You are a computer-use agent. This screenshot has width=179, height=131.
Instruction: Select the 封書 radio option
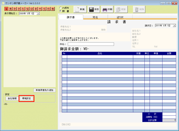pos(61,11)
